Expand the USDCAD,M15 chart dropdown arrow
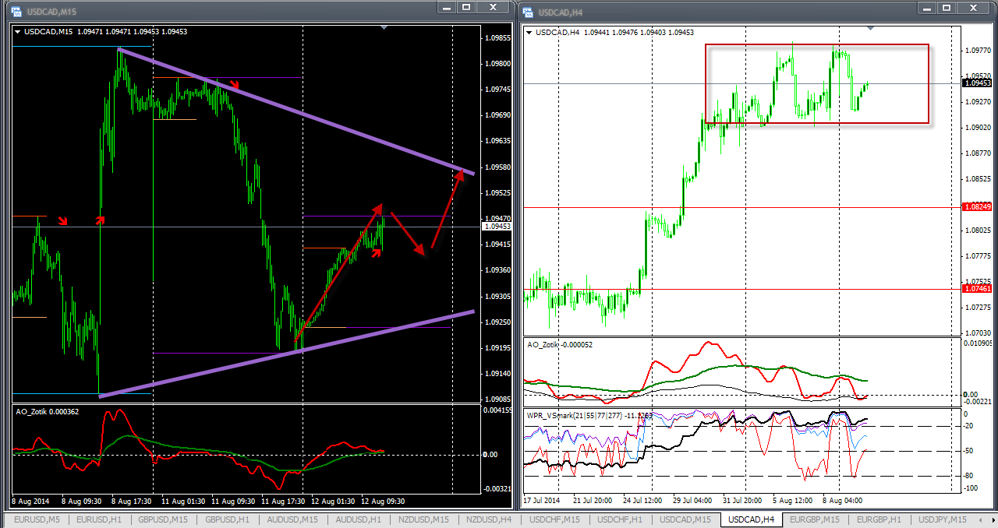 (x=18, y=33)
